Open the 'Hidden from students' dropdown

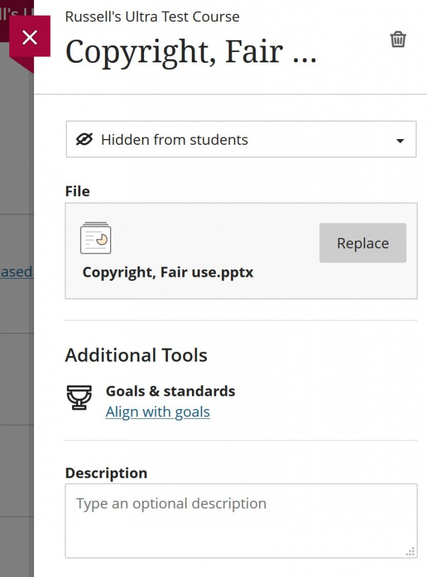pos(241,139)
